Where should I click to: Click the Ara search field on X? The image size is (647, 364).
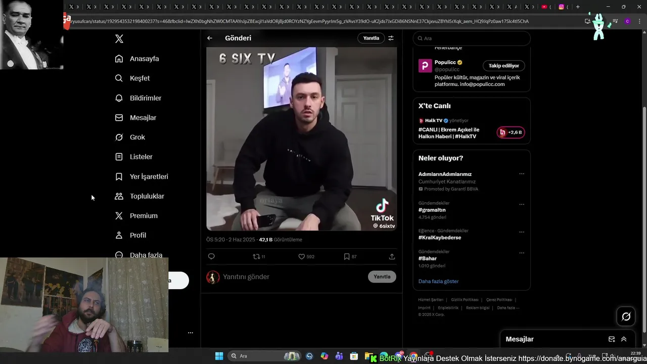pos(472,38)
